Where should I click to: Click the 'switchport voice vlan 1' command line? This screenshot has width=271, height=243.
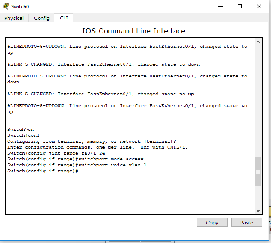[77, 165]
